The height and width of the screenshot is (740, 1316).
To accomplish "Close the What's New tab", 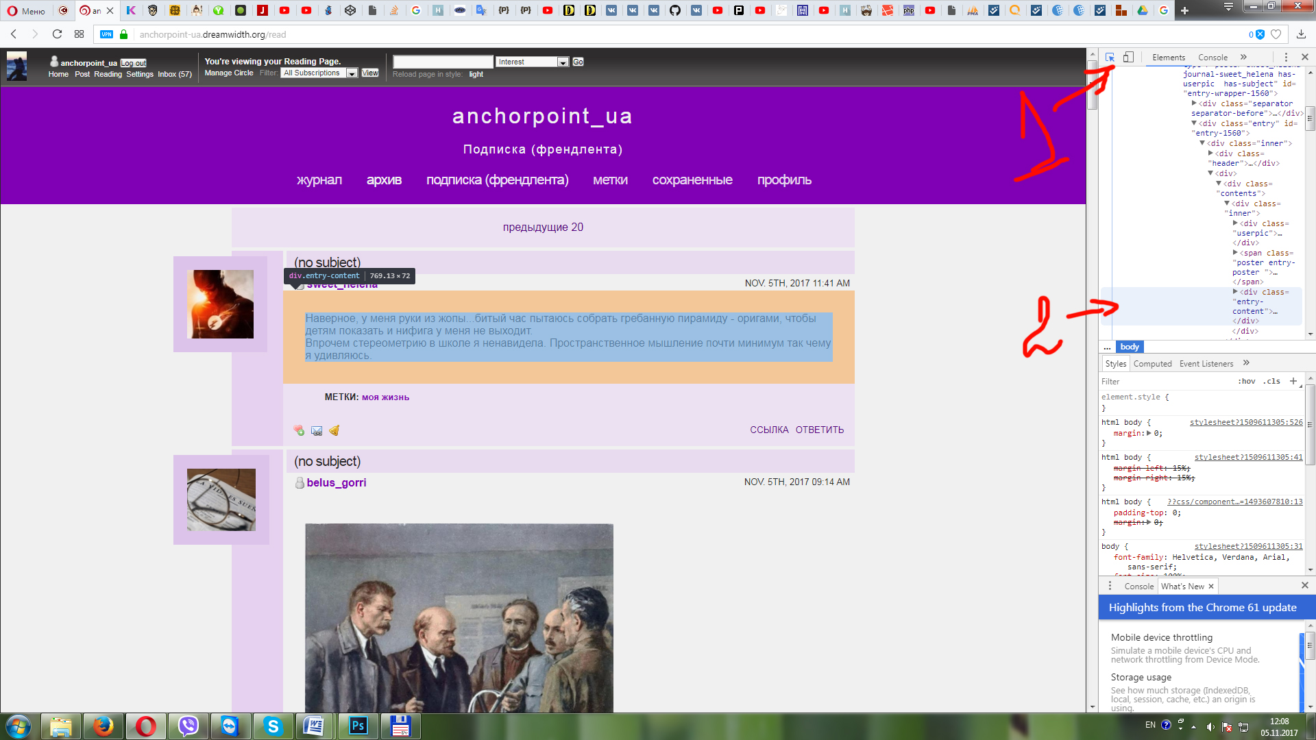I will point(1211,587).
